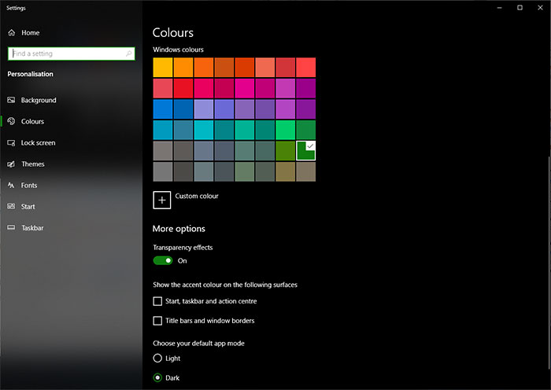Check Start, taskbar and action centre

(157, 301)
